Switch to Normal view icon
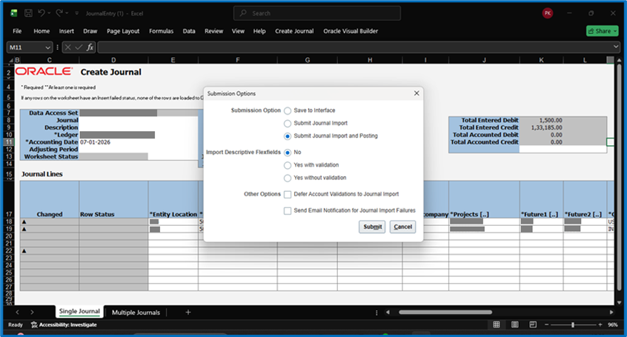This screenshot has width=627, height=337. (x=497, y=324)
